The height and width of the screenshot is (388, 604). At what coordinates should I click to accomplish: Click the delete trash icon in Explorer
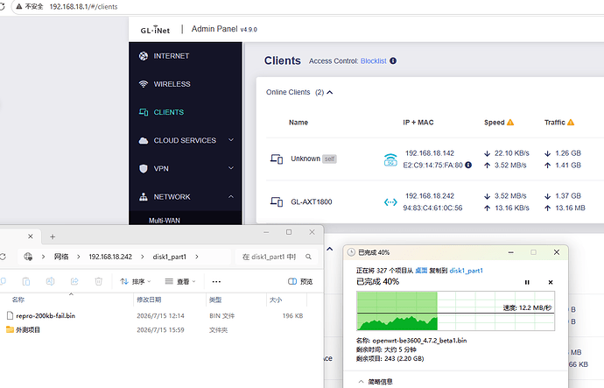99,282
